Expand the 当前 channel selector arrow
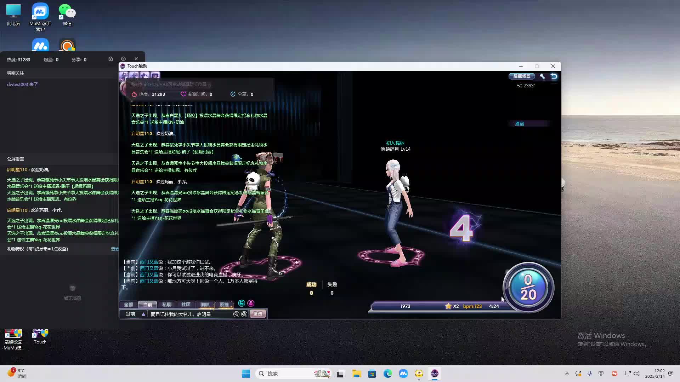The width and height of the screenshot is (680, 382). click(143, 314)
